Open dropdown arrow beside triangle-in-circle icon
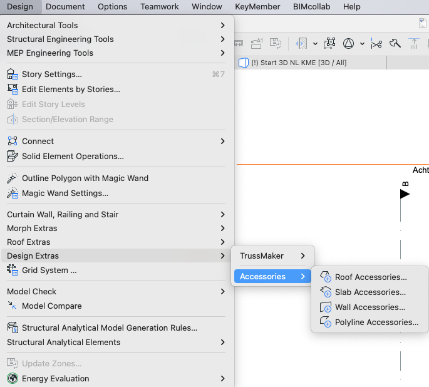429x387 pixels. click(362, 44)
